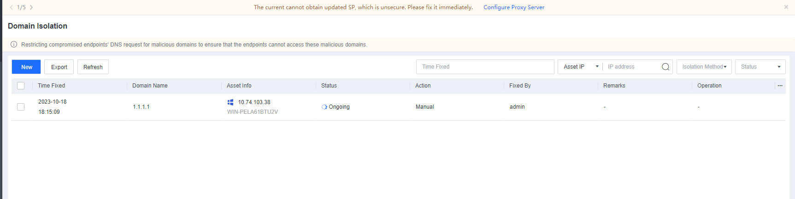Open the Configure Proxy Server link

(513, 7)
